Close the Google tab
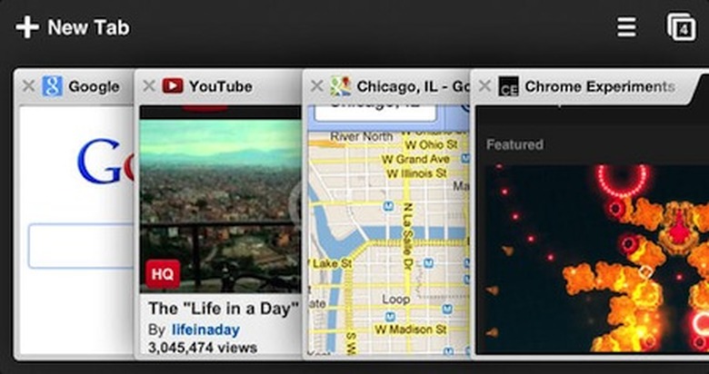The image size is (709, 374). click(28, 87)
